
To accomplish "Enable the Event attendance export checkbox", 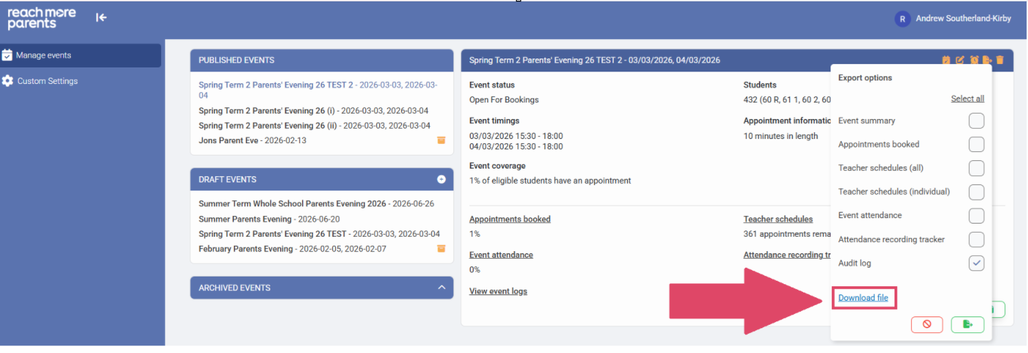I will pos(976,216).
